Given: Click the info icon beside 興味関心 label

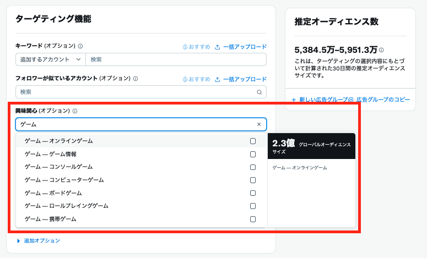Looking at the screenshot, I should 75,111.
